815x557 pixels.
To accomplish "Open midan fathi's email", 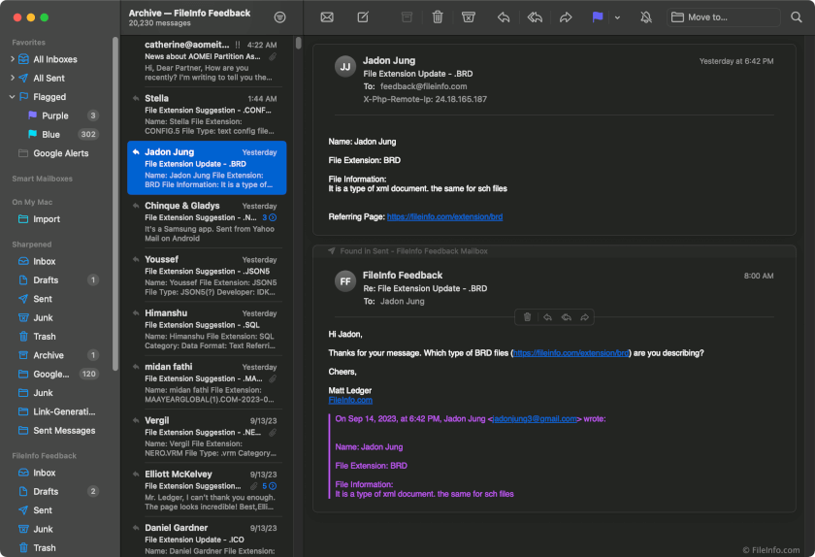I will [x=207, y=382].
